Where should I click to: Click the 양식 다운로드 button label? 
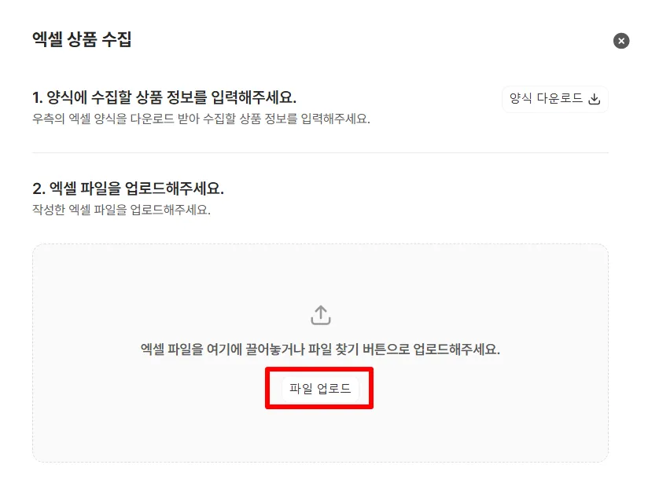pyautogui.click(x=546, y=99)
